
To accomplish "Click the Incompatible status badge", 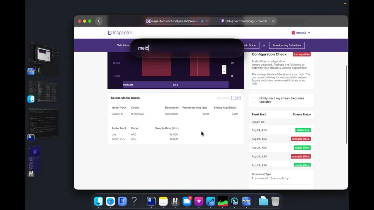I will [x=302, y=54].
